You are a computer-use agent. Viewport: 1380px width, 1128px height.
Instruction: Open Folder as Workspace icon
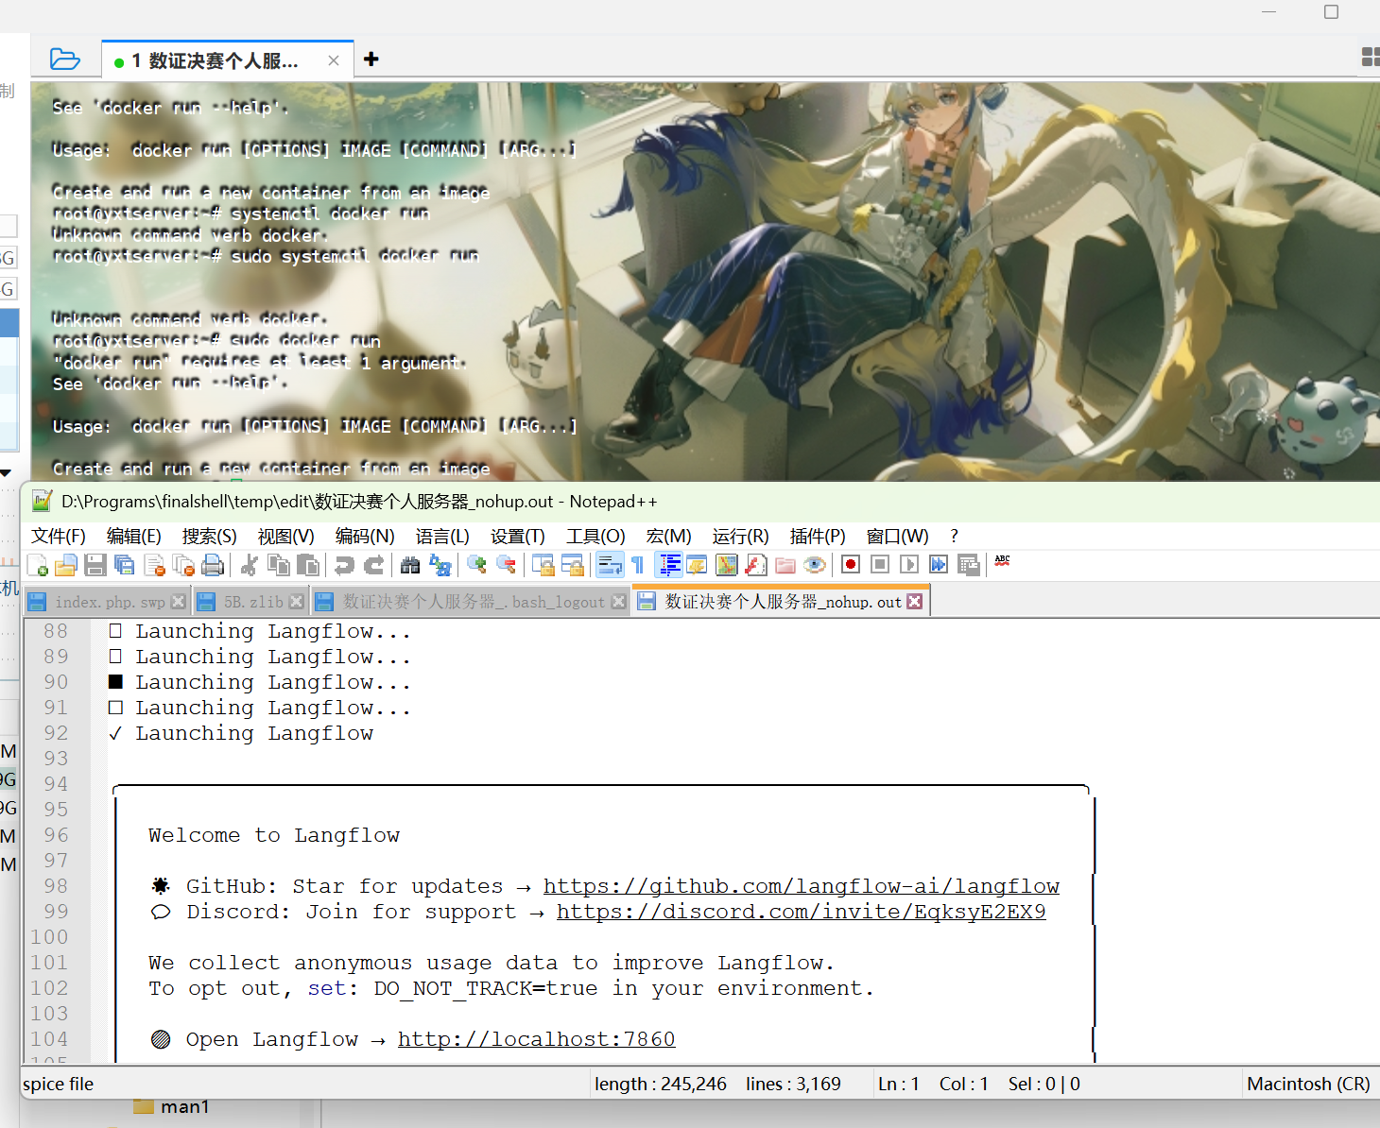[785, 565]
